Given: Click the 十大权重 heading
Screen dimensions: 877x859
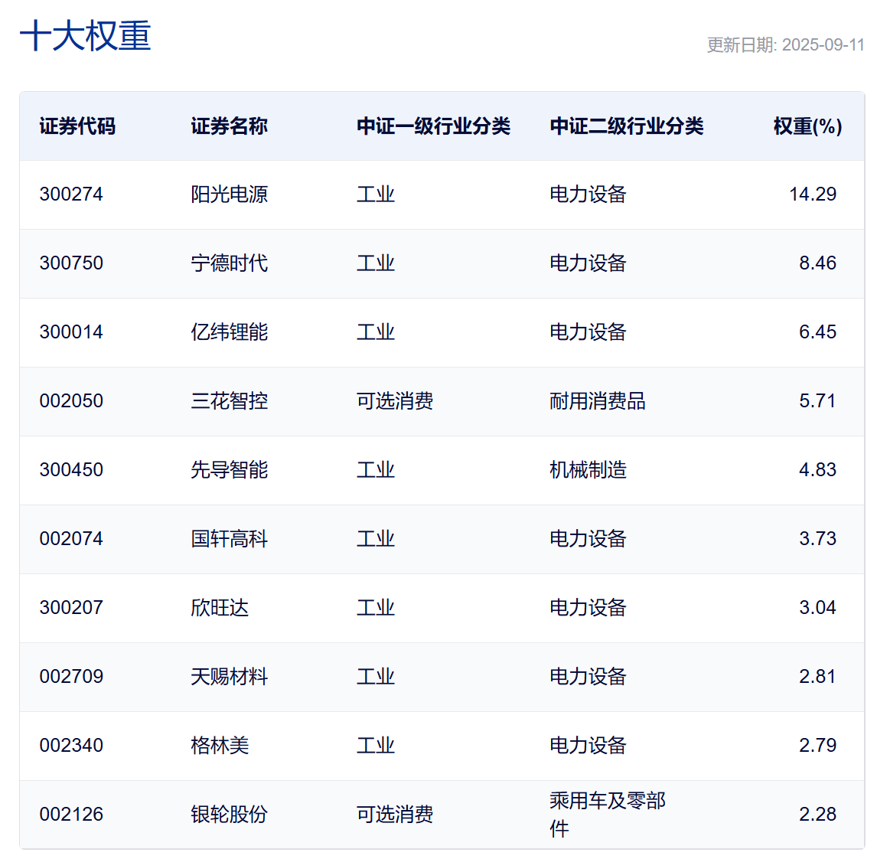Looking at the screenshot, I should 85,36.
